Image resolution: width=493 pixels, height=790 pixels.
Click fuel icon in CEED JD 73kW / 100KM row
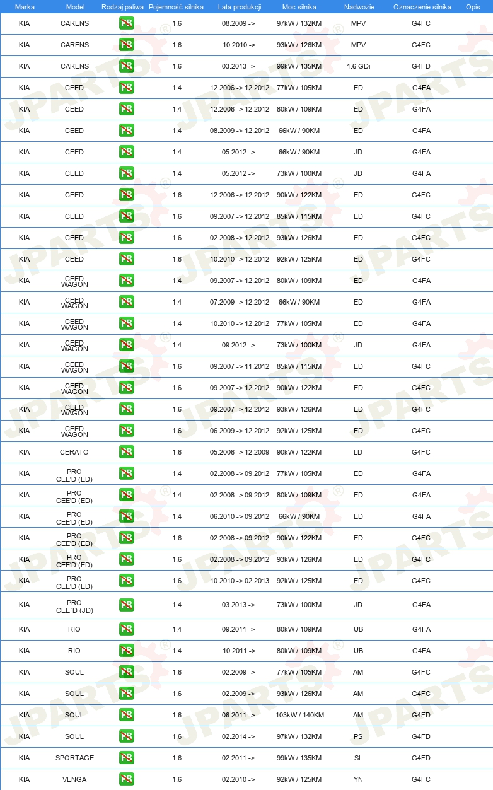click(x=126, y=173)
